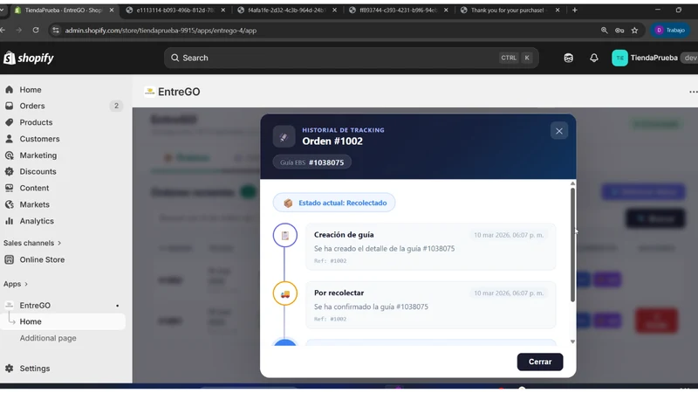This screenshot has width=698, height=393.
Task: Click the Discounts badge icon
Action: click(x=10, y=171)
